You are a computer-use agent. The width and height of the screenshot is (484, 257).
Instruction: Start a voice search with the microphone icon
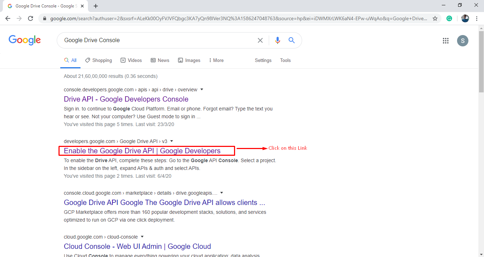278,40
